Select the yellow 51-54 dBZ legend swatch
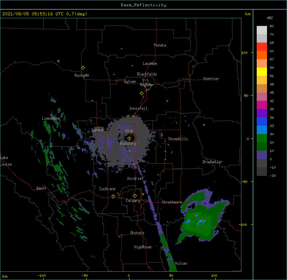Screen dimensions: 287x280 (x=262, y=71)
